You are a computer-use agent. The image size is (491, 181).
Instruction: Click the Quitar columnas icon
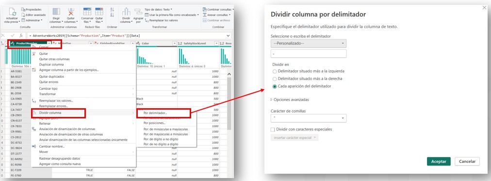coord(71,12)
